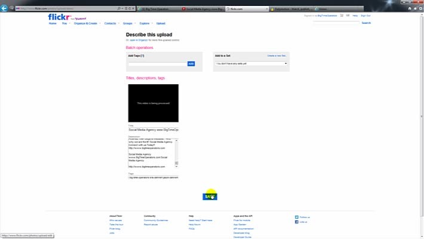Viewport: 424px width, 239px height.
Task: Expand the Explore dropdown arrow
Action: pos(152,23)
